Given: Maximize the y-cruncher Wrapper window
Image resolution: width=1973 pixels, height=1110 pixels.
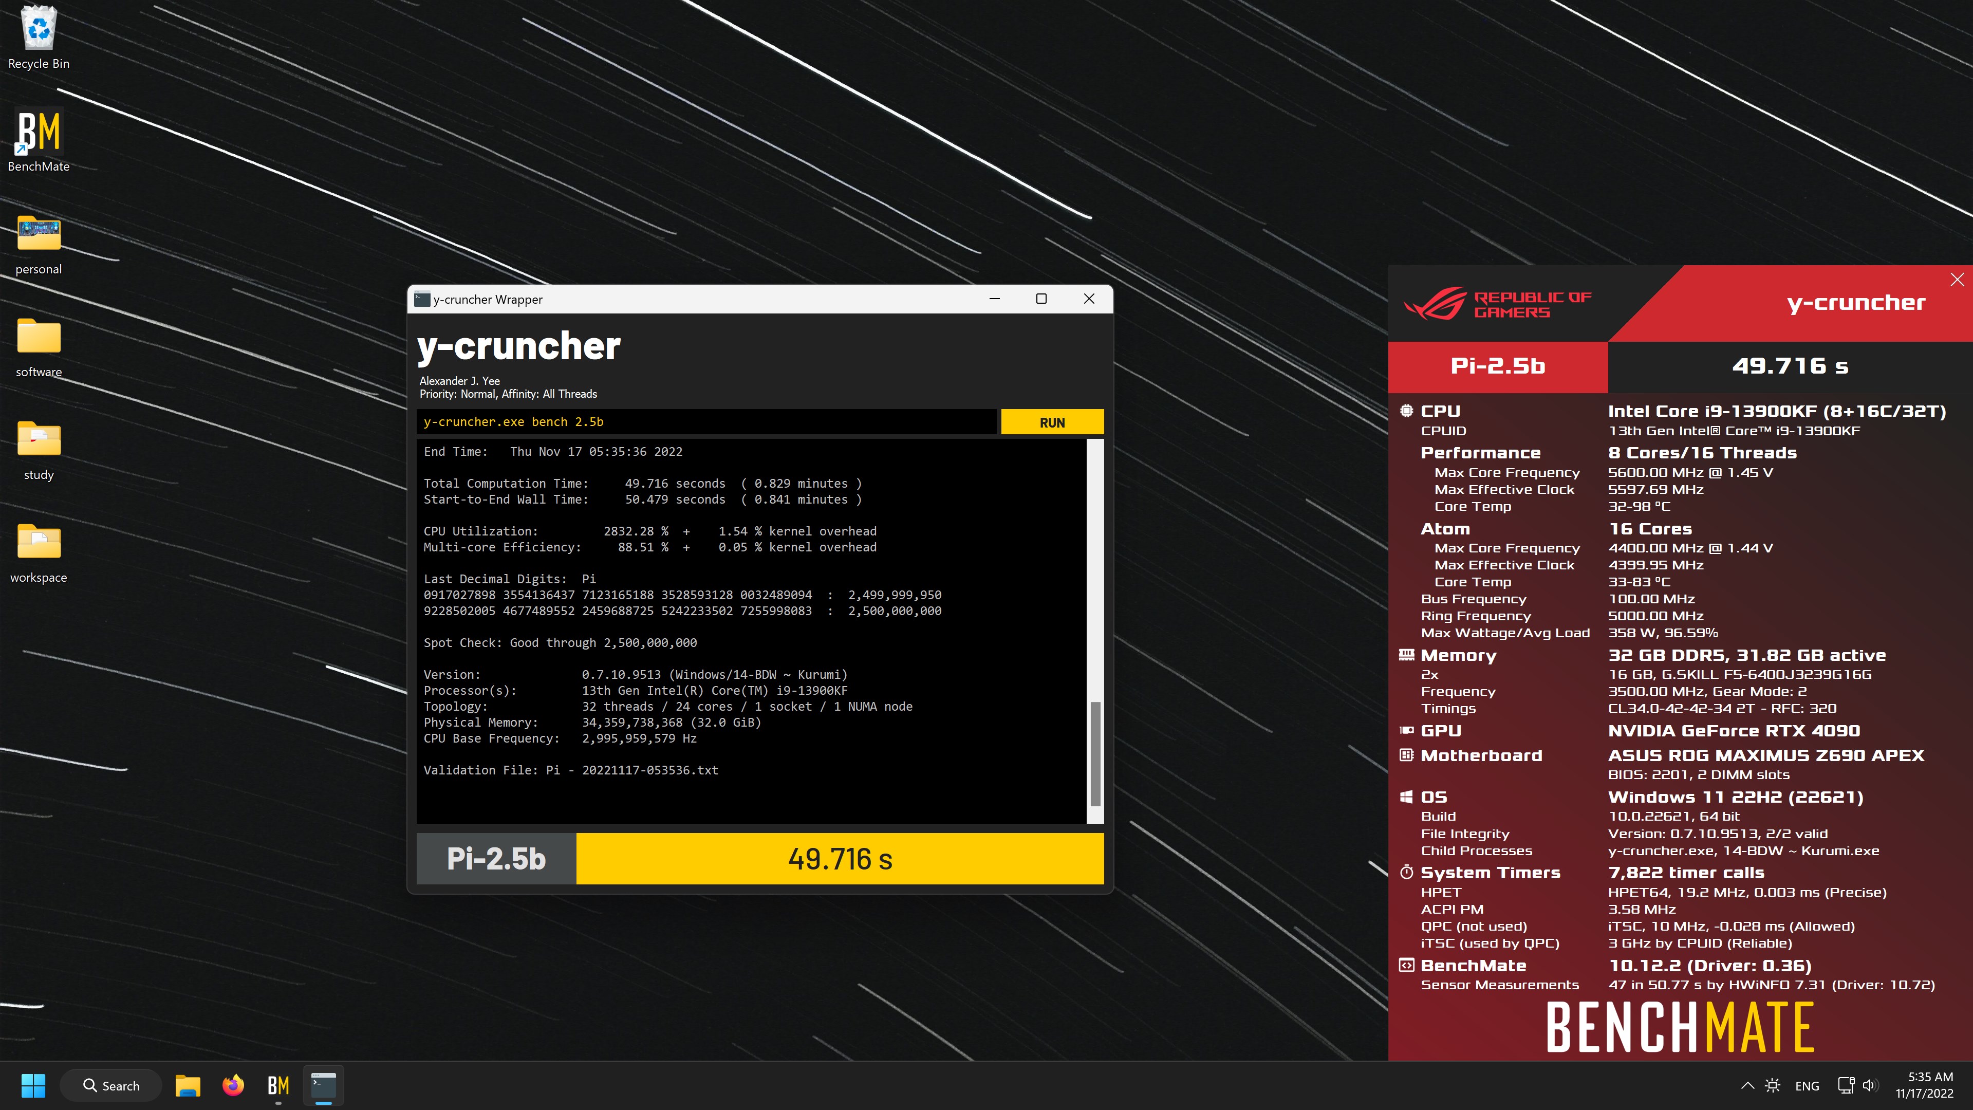Looking at the screenshot, I should pyautogui.click(x=1041, y=299).
